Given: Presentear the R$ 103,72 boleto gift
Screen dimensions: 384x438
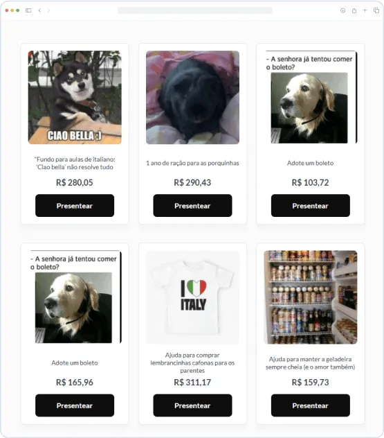Looking at the screenshot, I should pyautogui.click(x=311, y=206).
